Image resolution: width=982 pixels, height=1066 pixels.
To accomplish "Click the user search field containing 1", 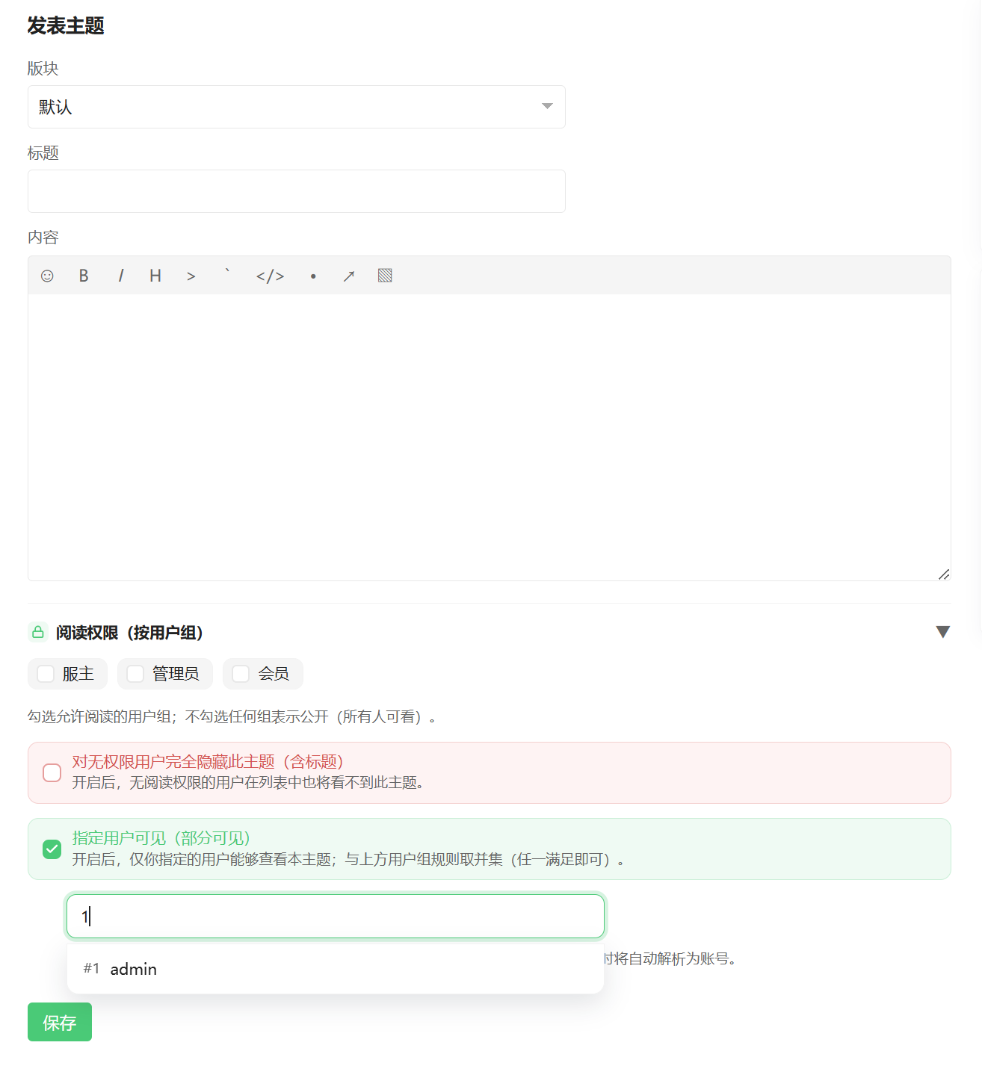I will (336, 916).
